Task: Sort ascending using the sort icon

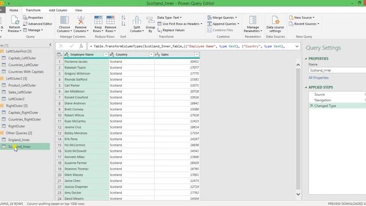Action: coord(124,18)
